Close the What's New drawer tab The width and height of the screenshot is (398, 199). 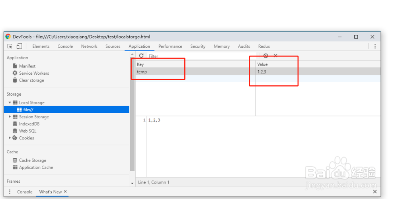[x=66, y=191]
